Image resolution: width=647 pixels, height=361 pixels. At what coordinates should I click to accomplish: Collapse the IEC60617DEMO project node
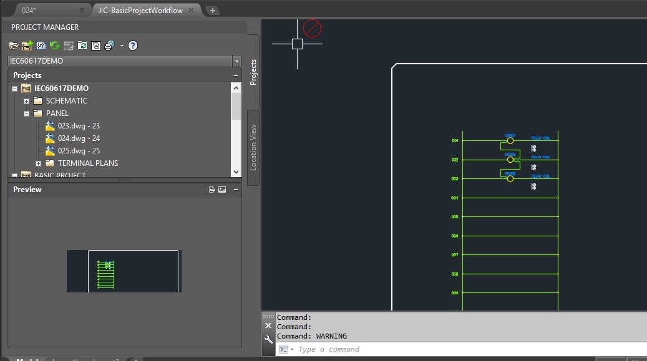[14, 89]
